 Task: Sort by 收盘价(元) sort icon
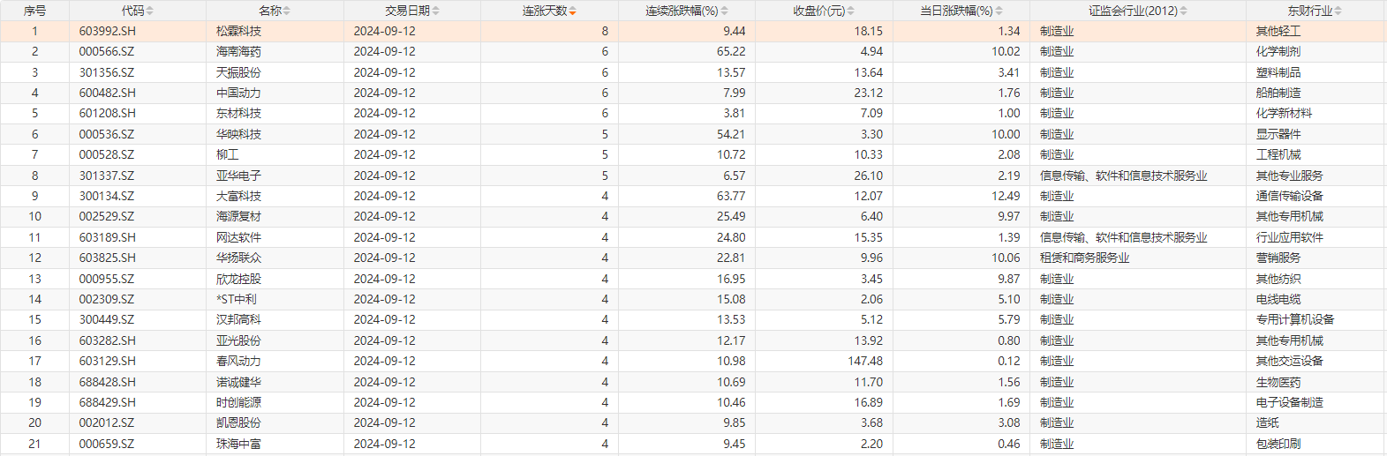(x=851, y=11)
